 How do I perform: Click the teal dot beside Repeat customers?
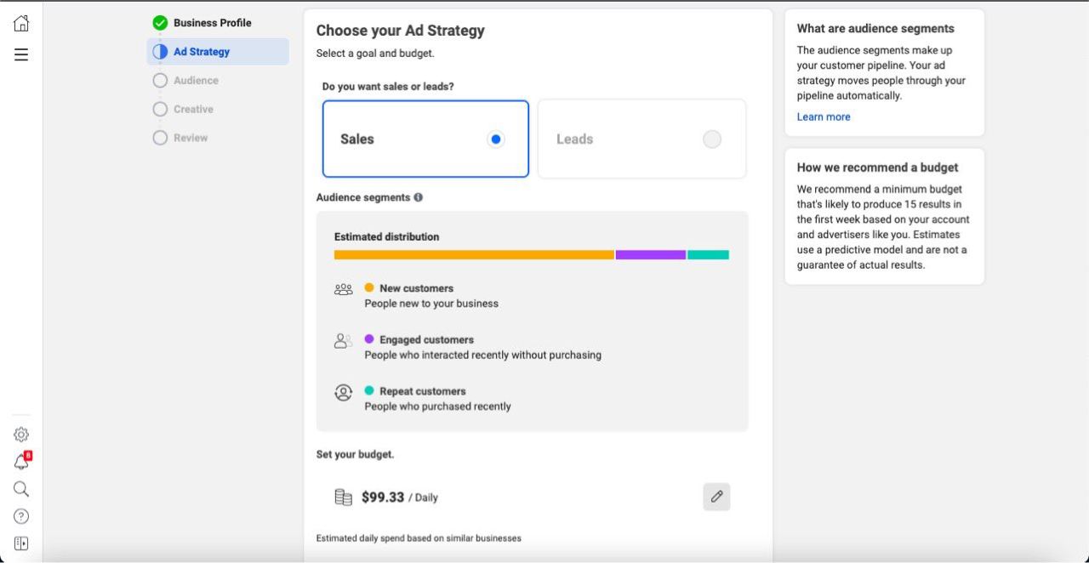pyautogui.click(x=369, y=390)
